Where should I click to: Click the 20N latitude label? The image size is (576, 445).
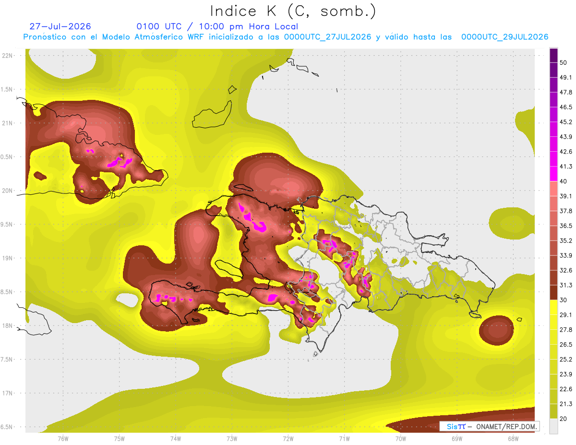point(7,191)
